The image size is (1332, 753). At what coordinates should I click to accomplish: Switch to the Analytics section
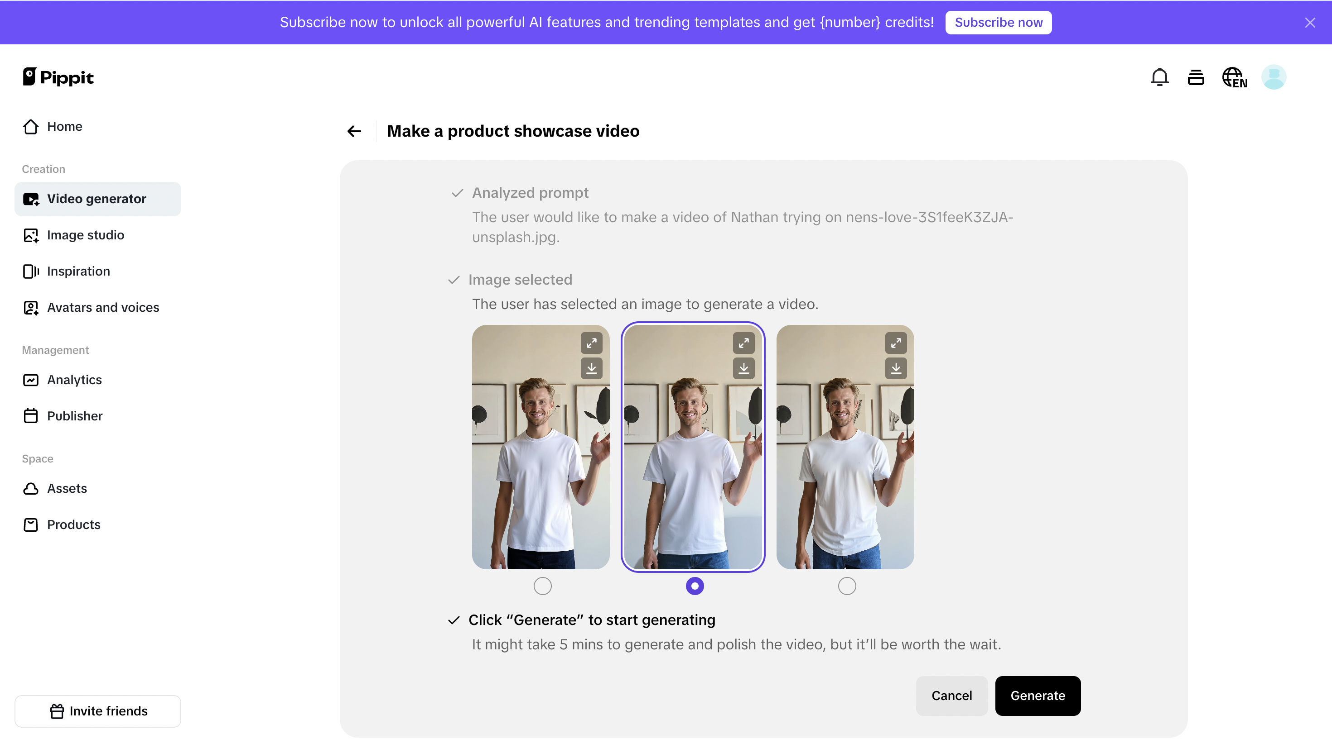pyautogui.click(x=75, y=380)
